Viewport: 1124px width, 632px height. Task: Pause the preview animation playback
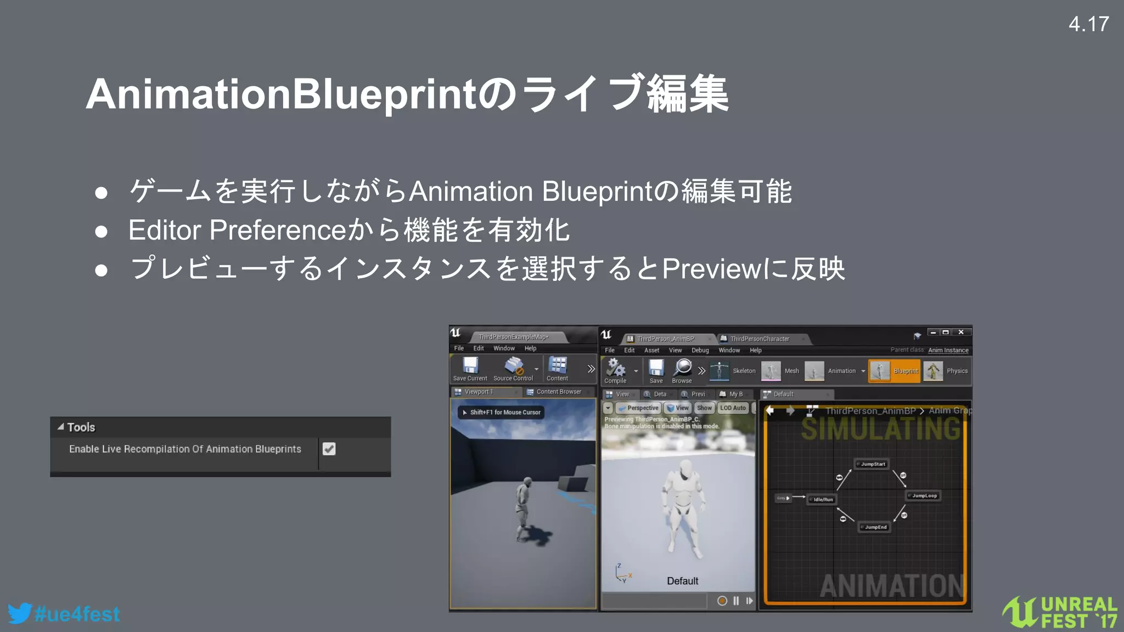point(736,601)
